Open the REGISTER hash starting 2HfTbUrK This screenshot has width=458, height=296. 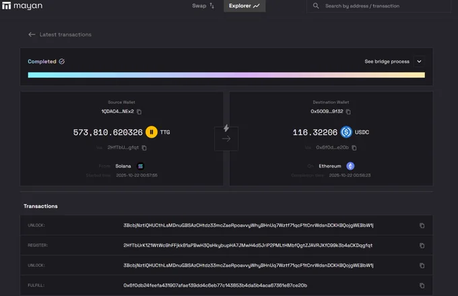248,246
